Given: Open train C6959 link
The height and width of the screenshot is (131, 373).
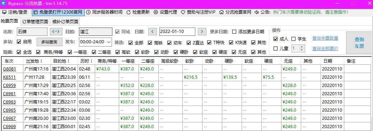Looking at the screenshot, I should (x=9, y=86).
